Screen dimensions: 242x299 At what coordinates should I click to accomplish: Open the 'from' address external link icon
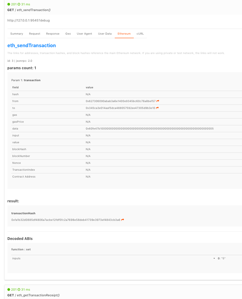pos(158,101)
